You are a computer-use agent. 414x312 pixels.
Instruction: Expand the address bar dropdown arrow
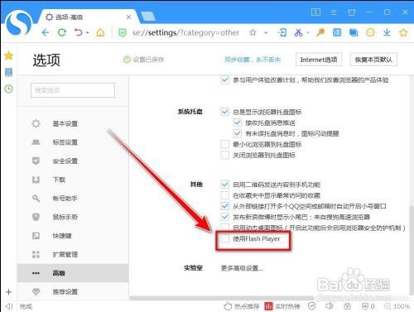[266, 33]
